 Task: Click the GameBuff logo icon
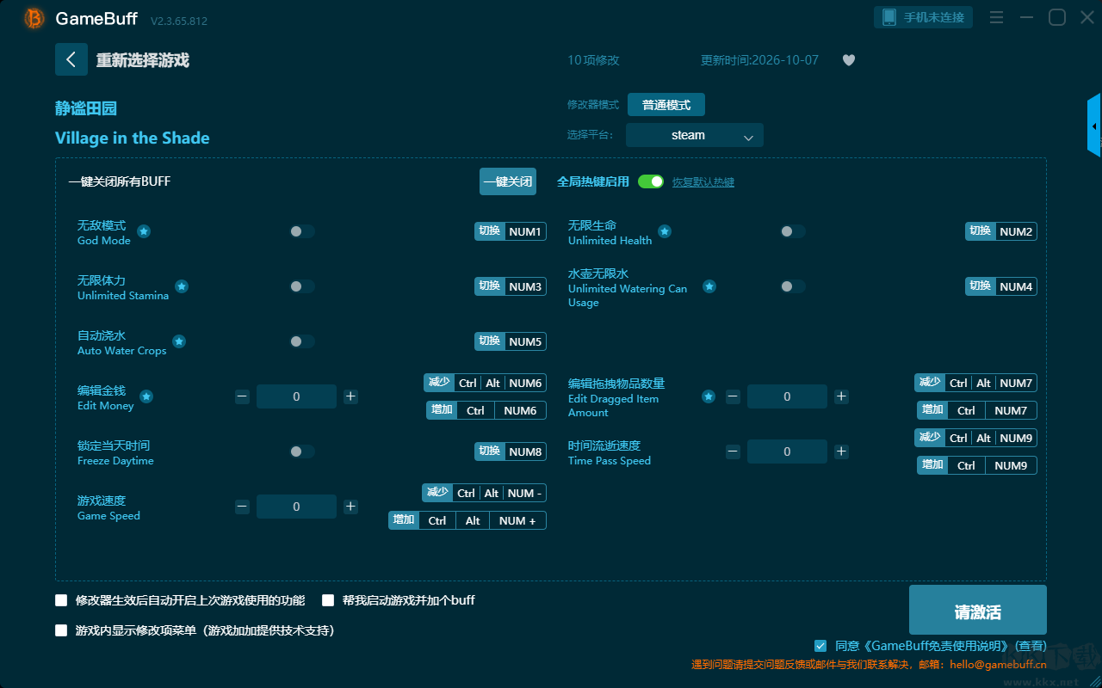click(x=34, y=18)
